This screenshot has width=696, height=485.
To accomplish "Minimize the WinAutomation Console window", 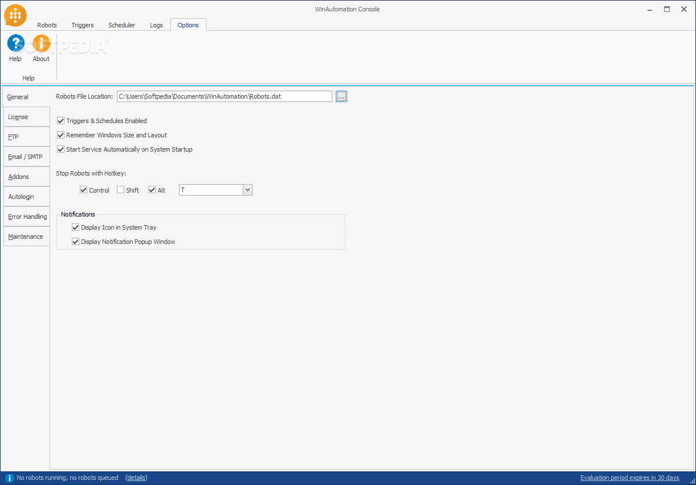I will 650,9.
